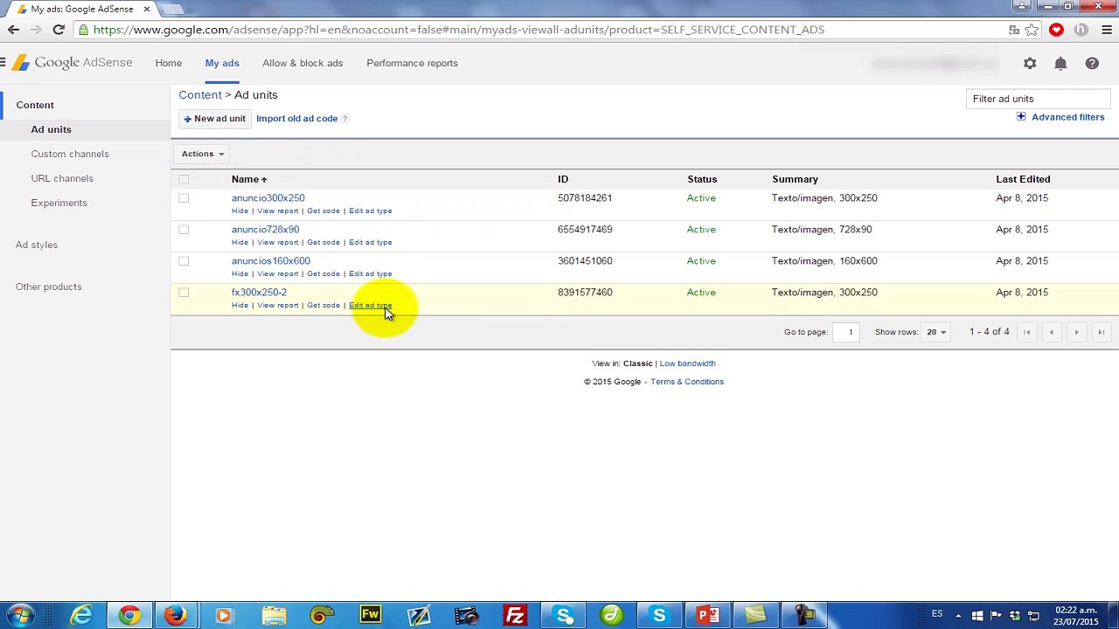
Task: Open the Show rows 20 dropdown
Action: tap(936, 332)
